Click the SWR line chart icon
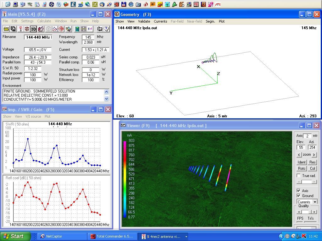This screenshot has width=322, height=241. click(x=54, y=29)
